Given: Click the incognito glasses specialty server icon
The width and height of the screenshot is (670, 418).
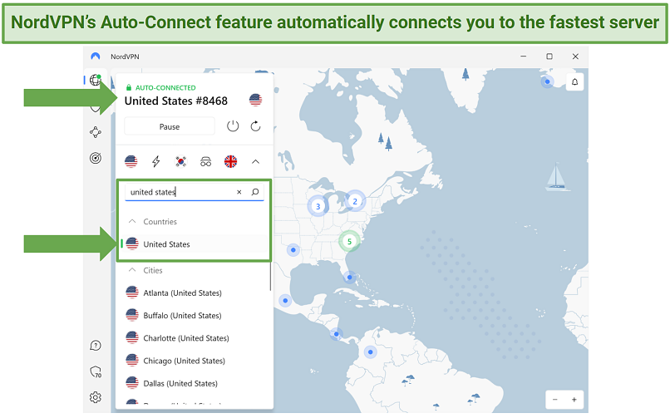Looking at the screenshot, I should 206,161.
